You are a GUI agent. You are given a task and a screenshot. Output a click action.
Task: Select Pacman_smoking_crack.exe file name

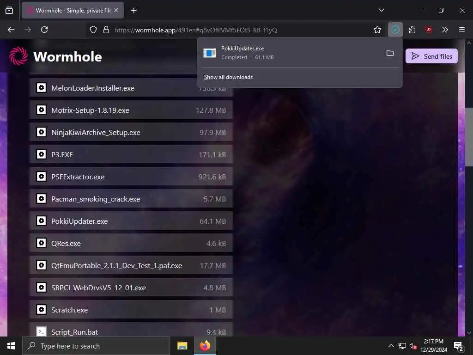96,199
